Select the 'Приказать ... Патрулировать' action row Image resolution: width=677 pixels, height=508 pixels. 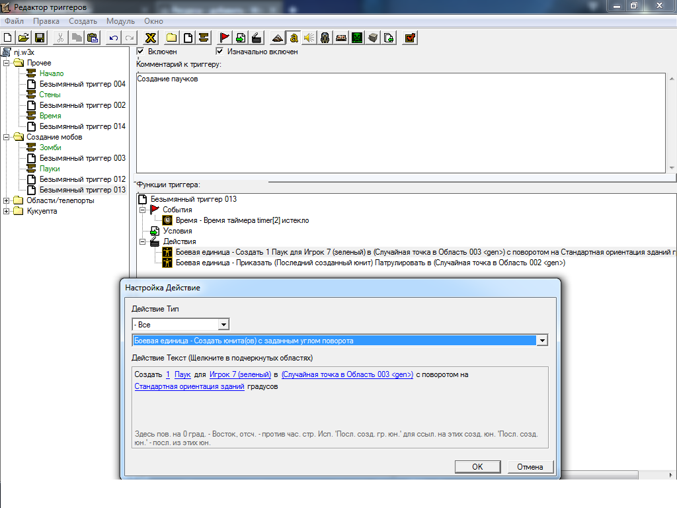coord(370,263)
